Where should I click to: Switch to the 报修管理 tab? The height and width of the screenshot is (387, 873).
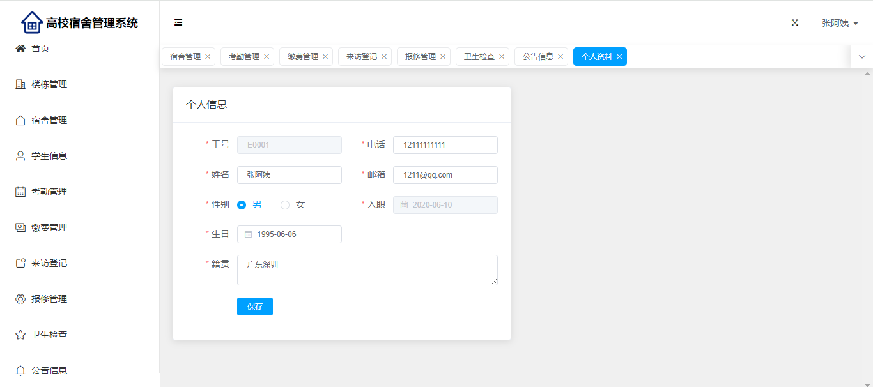[420, 57]
